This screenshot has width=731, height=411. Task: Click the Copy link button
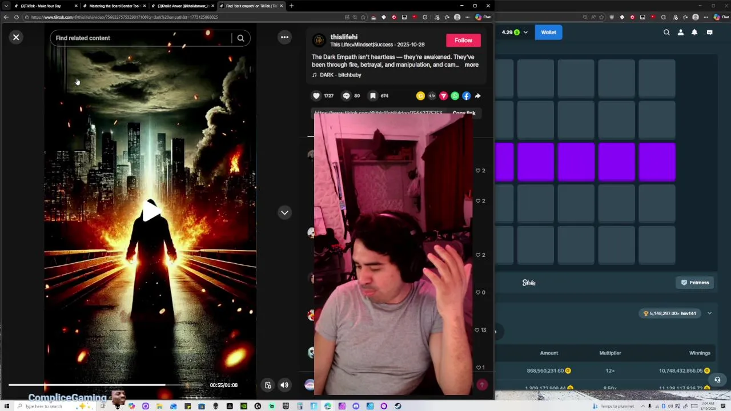[x=464, y=113]
